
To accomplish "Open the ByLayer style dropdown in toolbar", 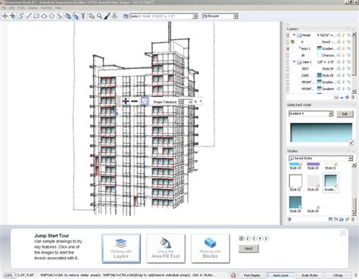I will click(x=236, y=16).
